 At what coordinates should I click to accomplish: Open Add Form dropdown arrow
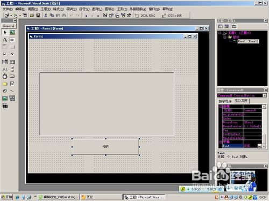tap(20, 16)
